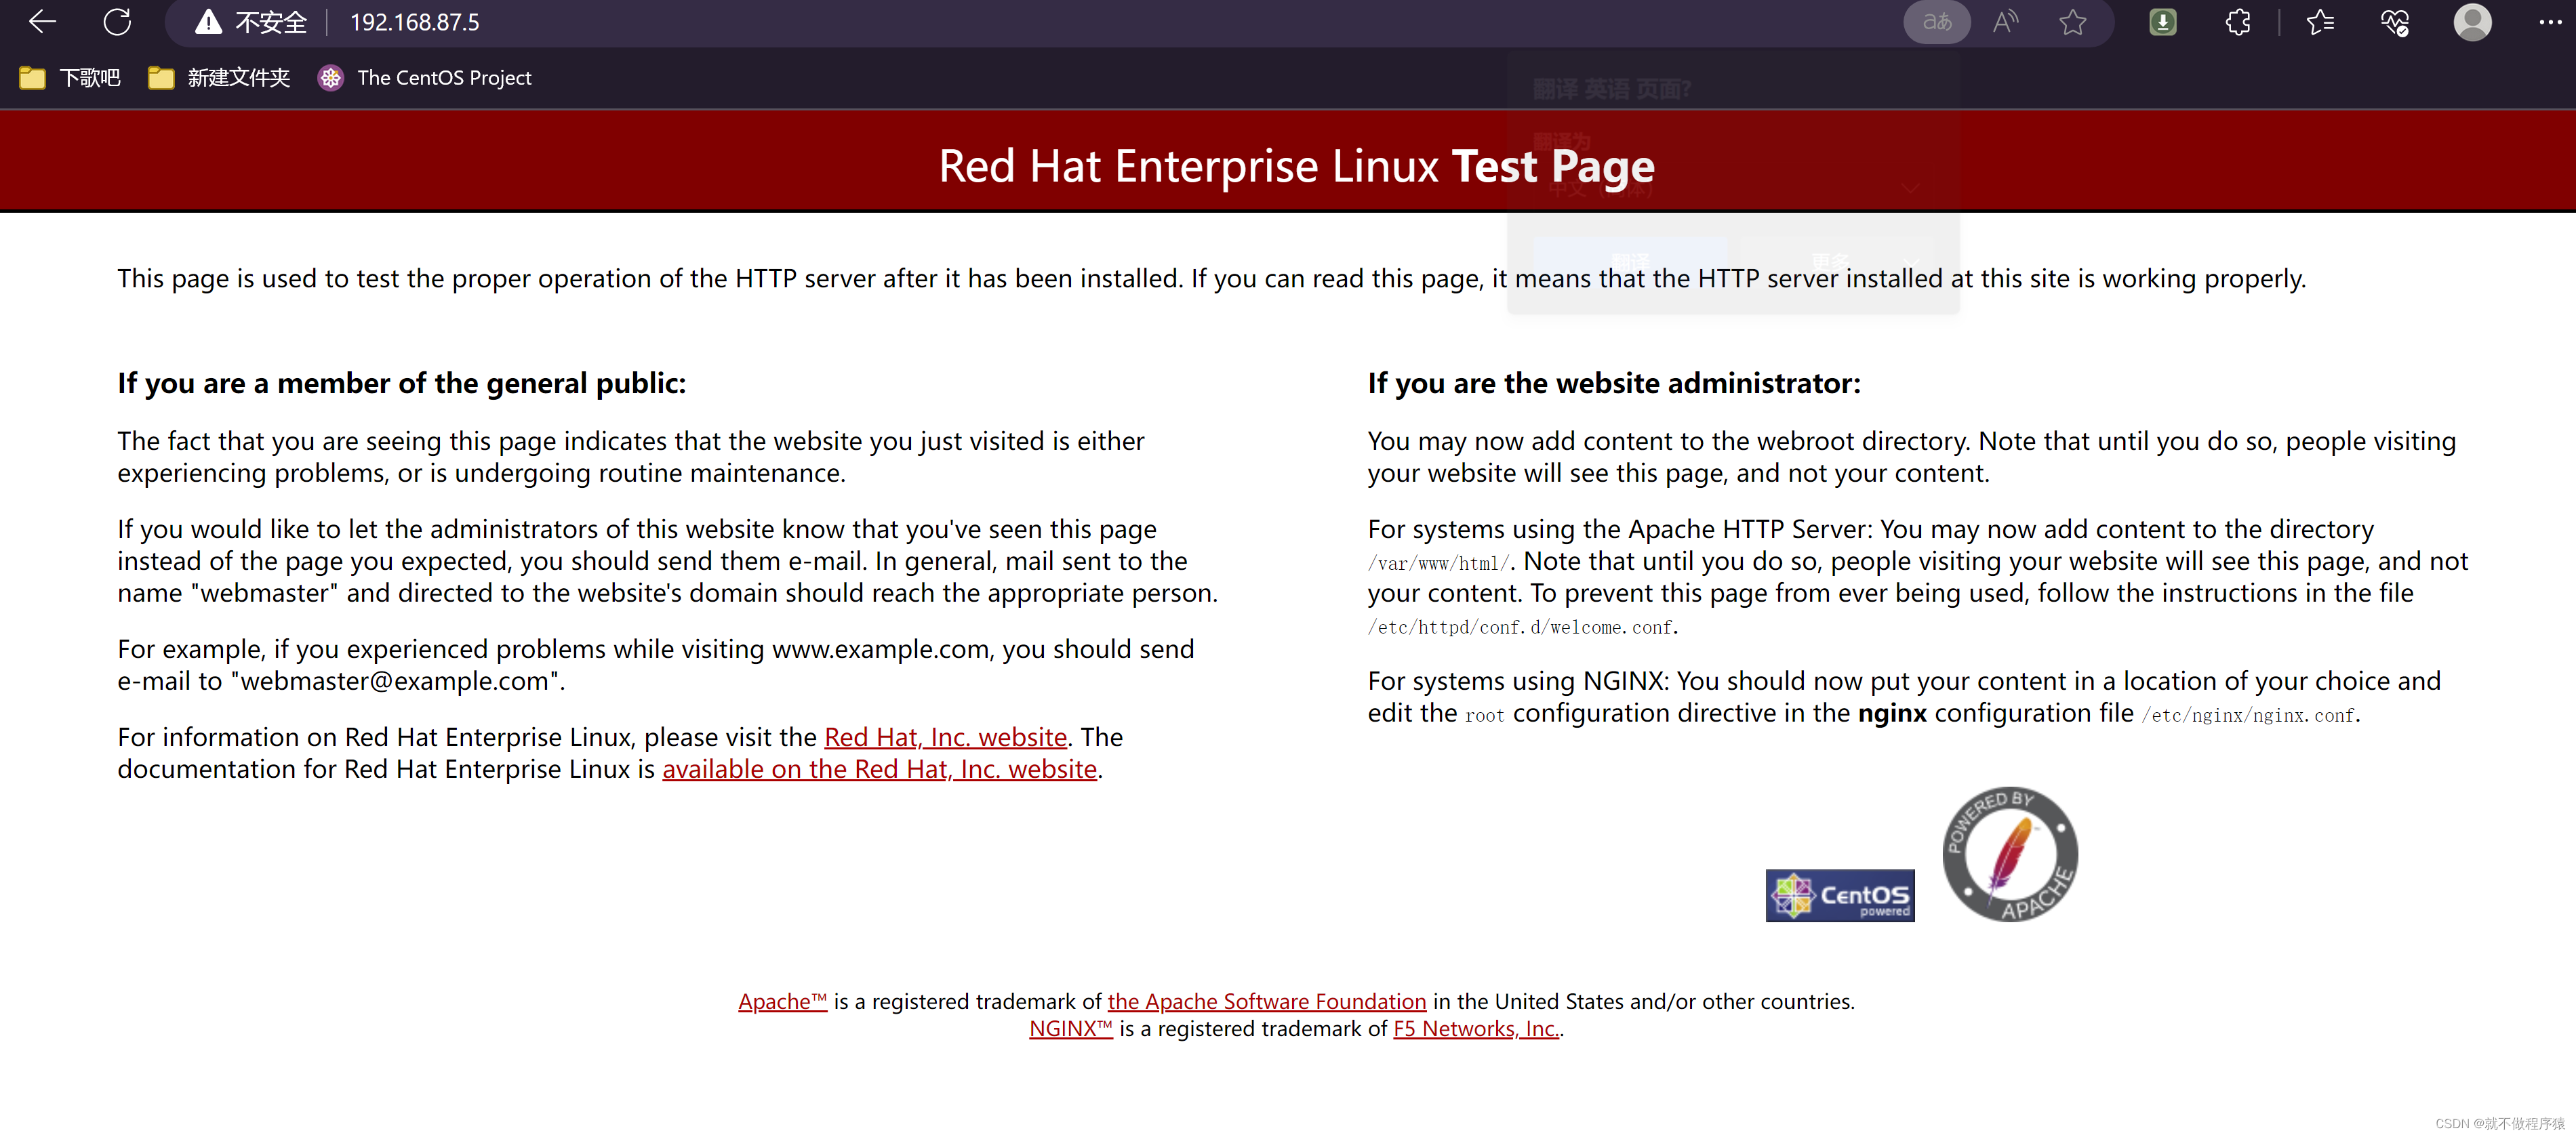Screen dimensions: 2576x1137
Task: Click the green download extension icon
Action: pos(2162,22)
